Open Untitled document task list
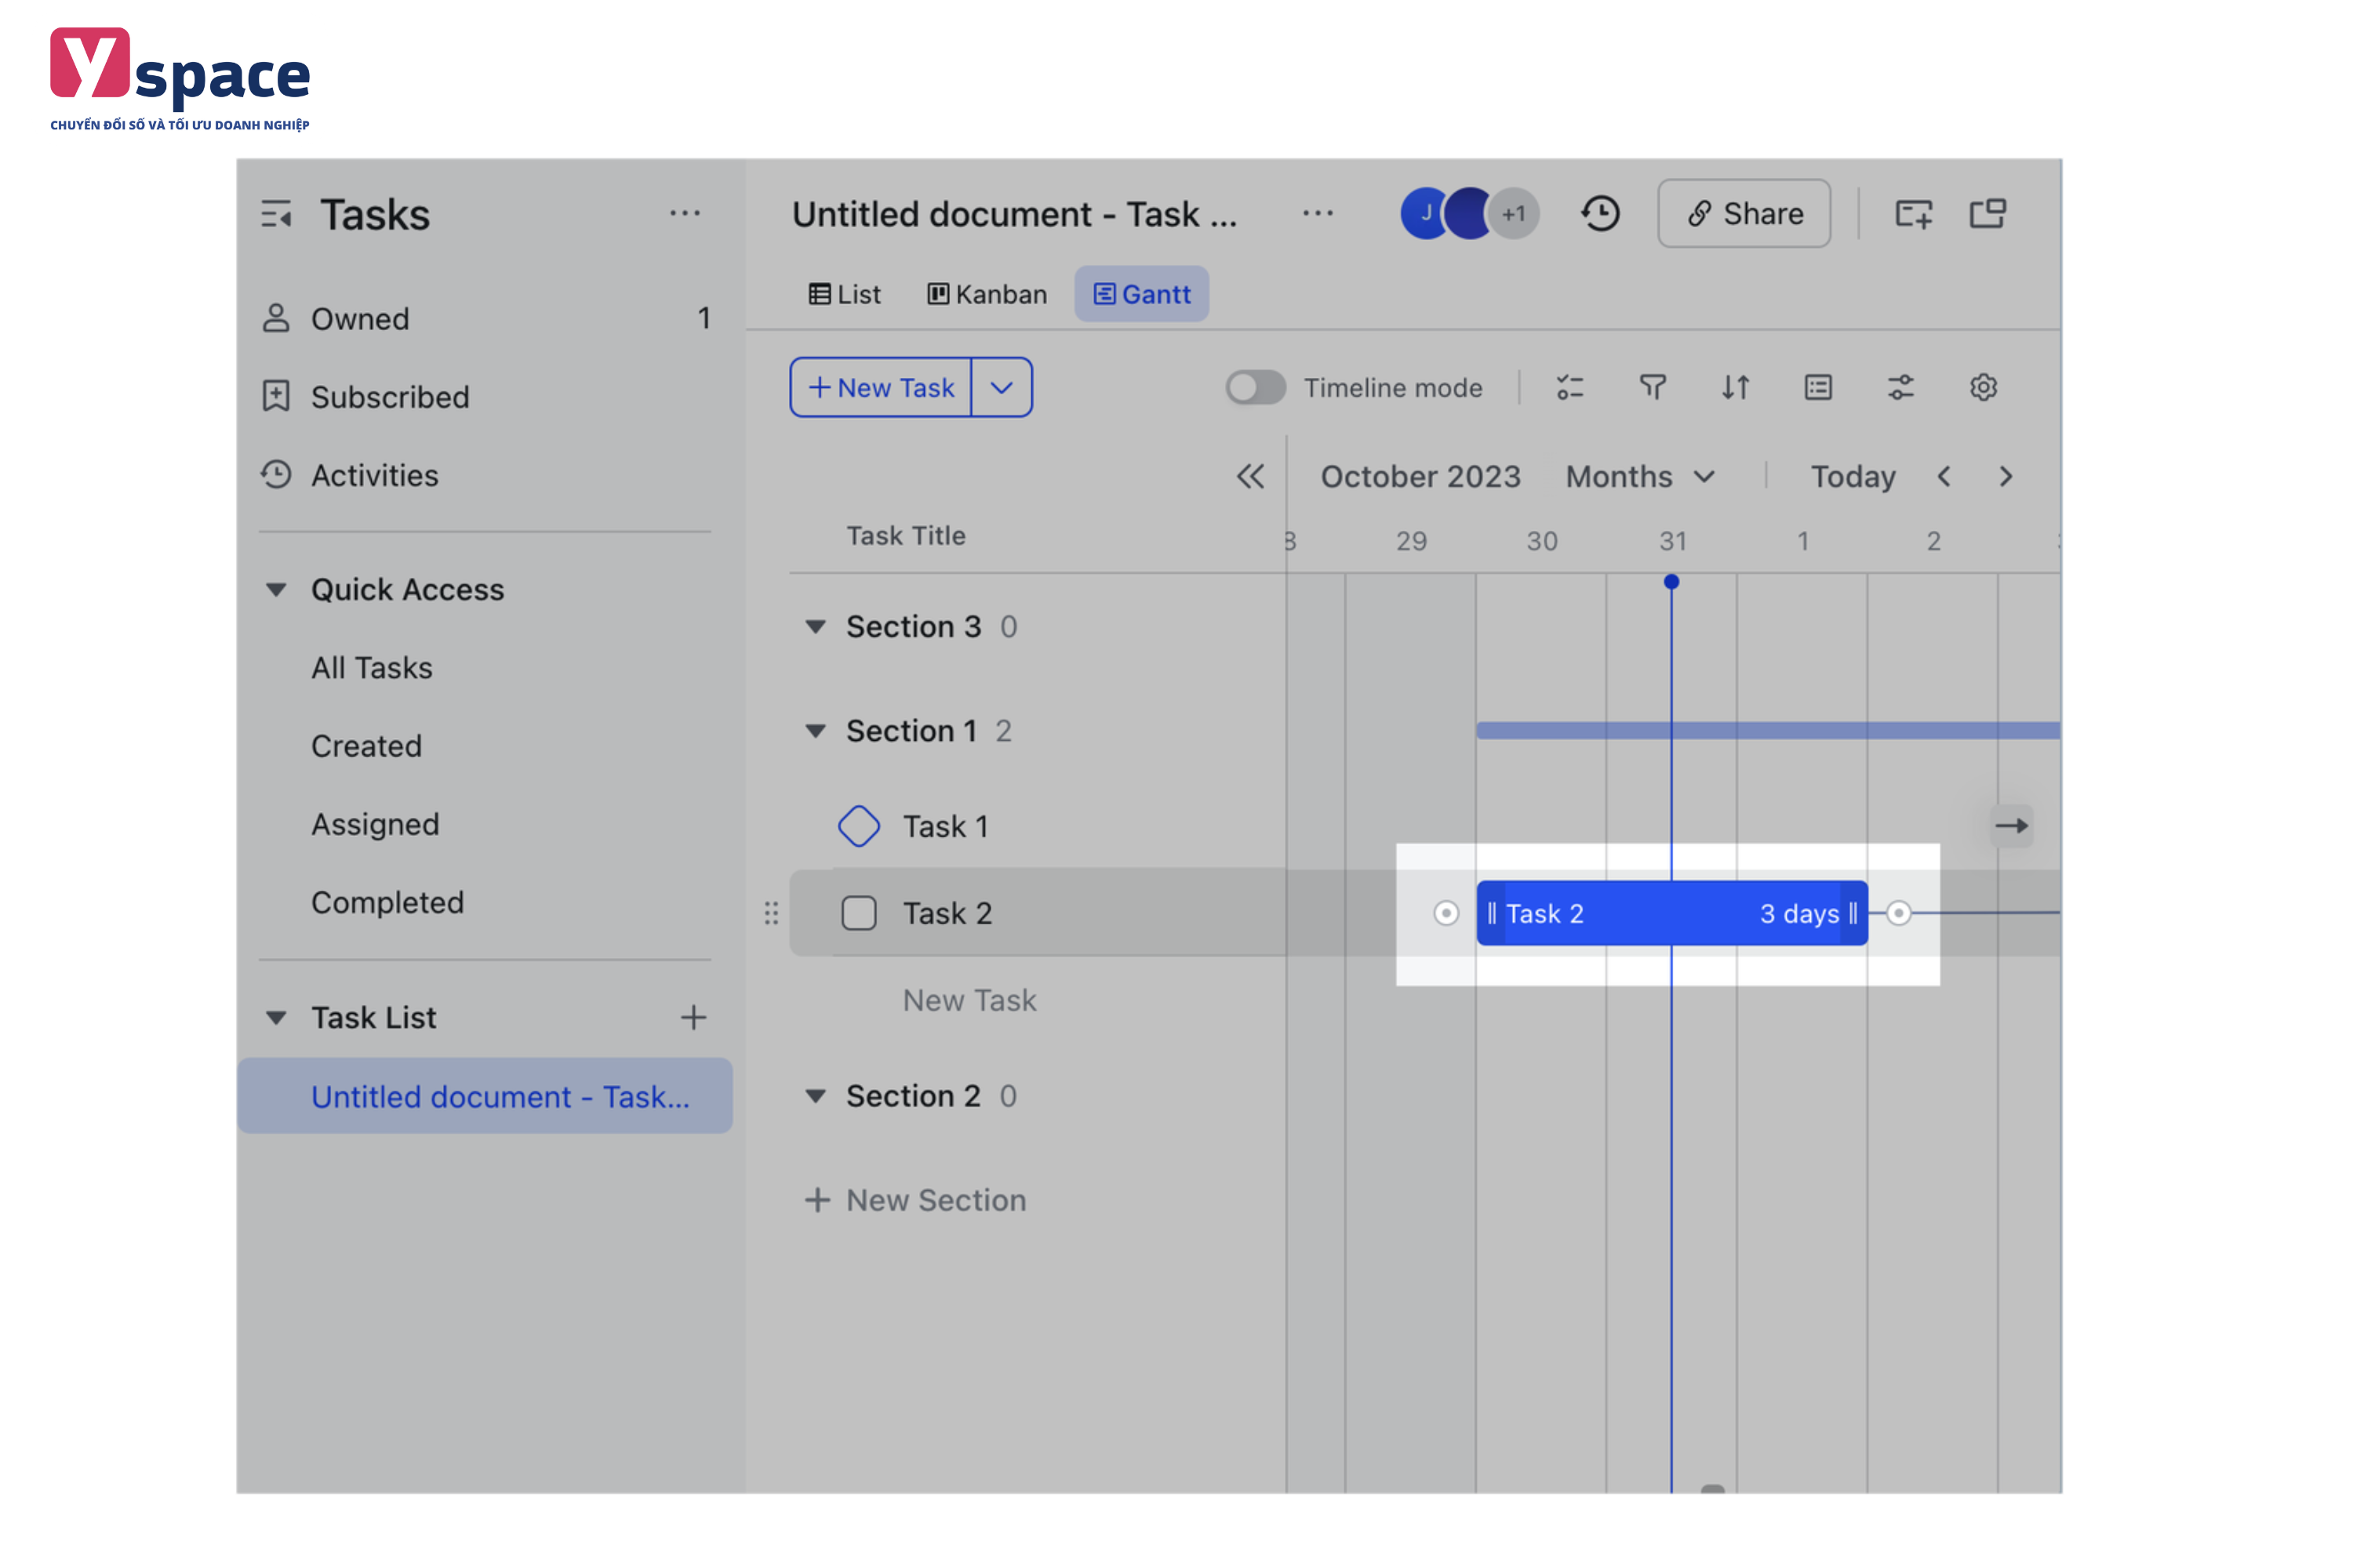The width and height of the screenshot is (2353, 1568). pos(486,1096)
